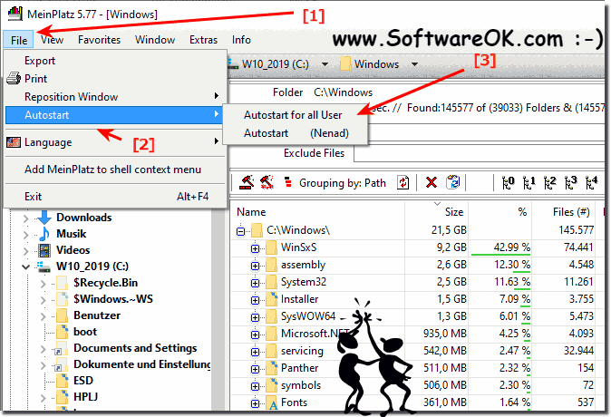Select the Autostart menu entry
This screenshot has width=611, height=417.
coord(115,115)
